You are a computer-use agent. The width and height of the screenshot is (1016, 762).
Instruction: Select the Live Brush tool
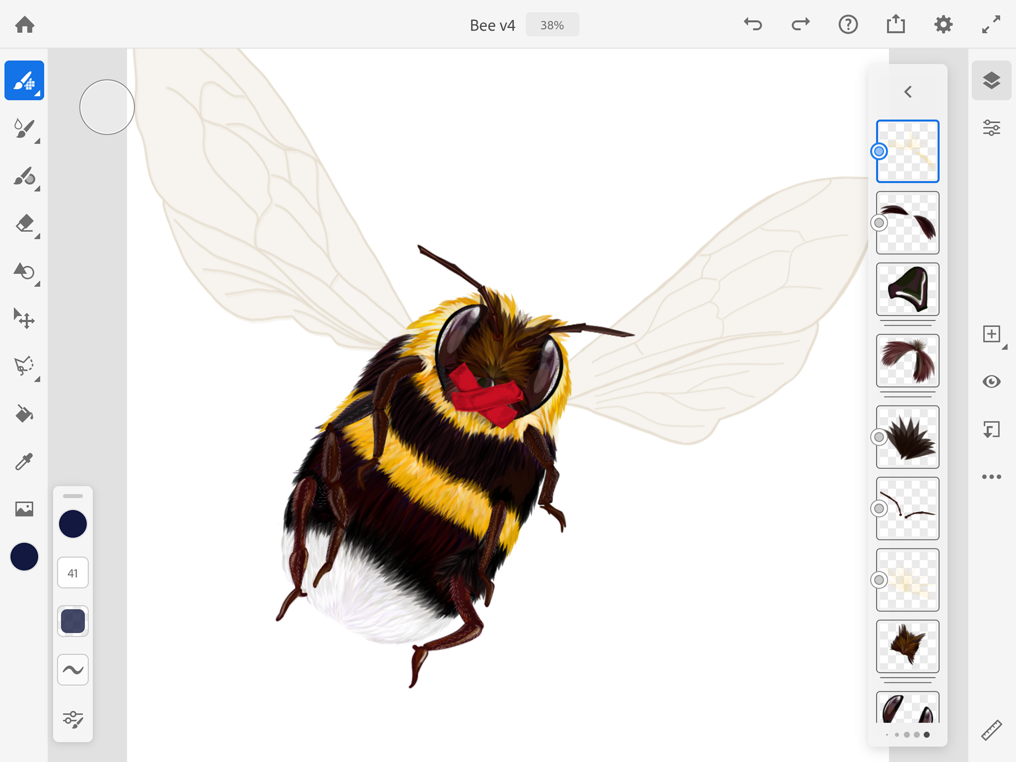pos(24,129)
